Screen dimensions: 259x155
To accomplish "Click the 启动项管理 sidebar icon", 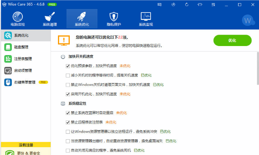I will [8, 70].
